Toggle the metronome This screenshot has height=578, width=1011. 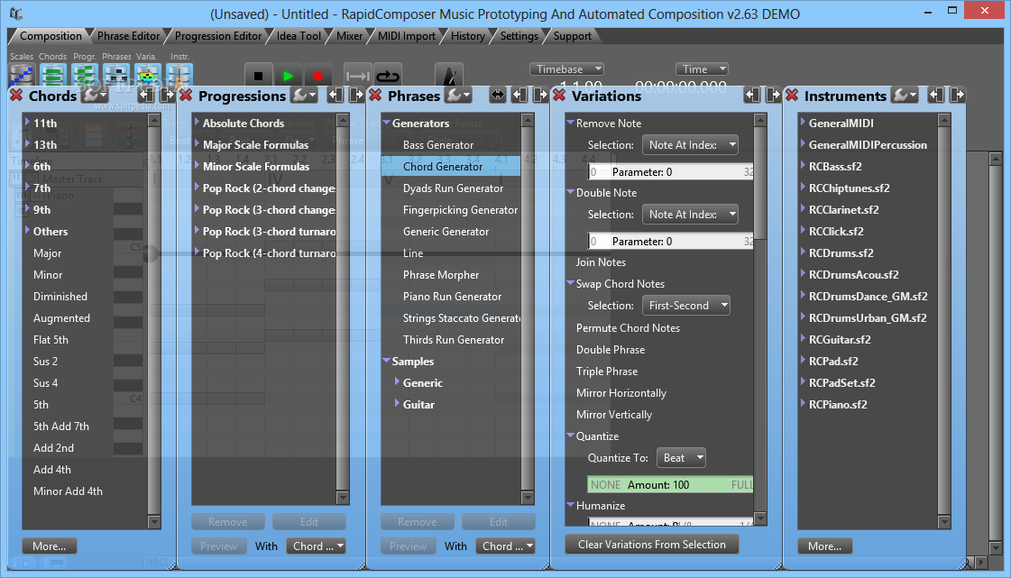pos(449,76)
